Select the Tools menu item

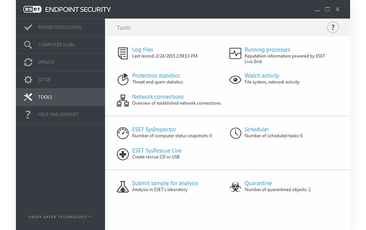pyautogui.click(x=60, y=97)
